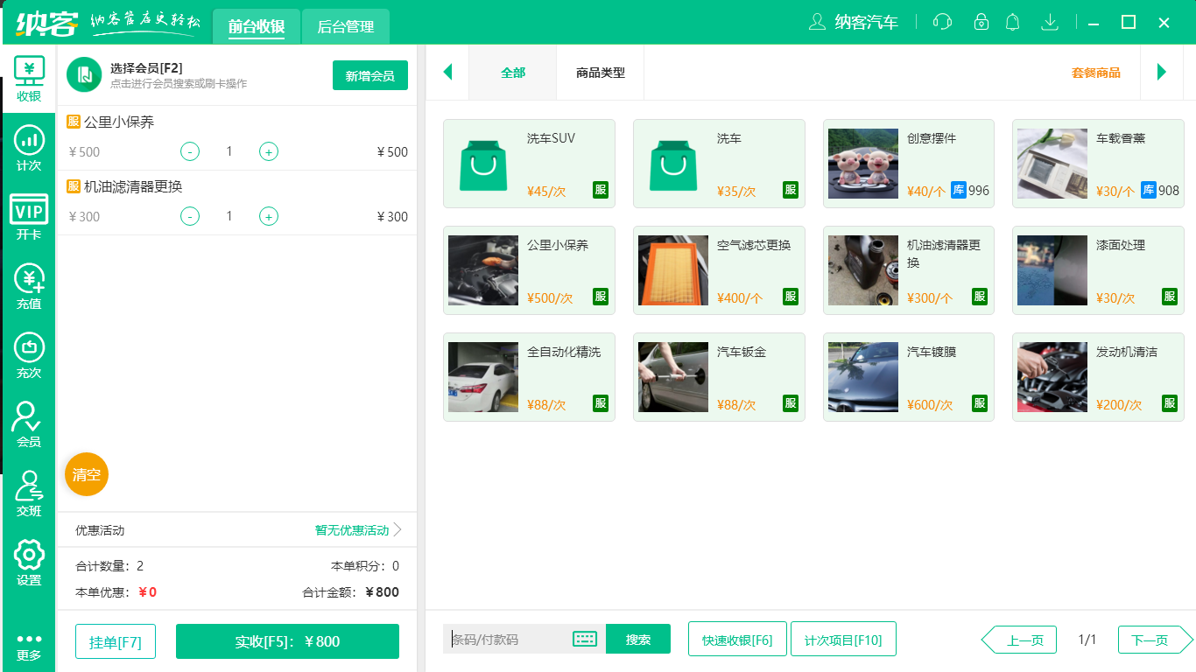Click the 1/1 page indicator
Image resolution: width=1196 pixels, height=672 pixels.
[1087, 640]
